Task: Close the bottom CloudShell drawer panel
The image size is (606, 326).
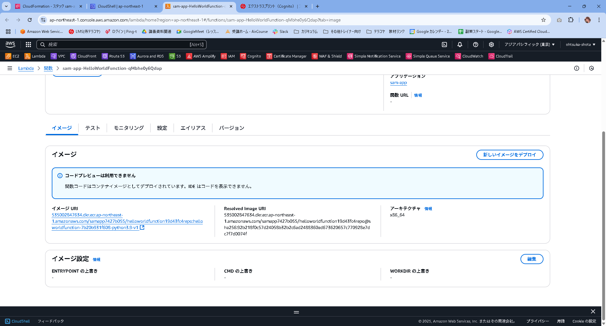Action: 593,311
